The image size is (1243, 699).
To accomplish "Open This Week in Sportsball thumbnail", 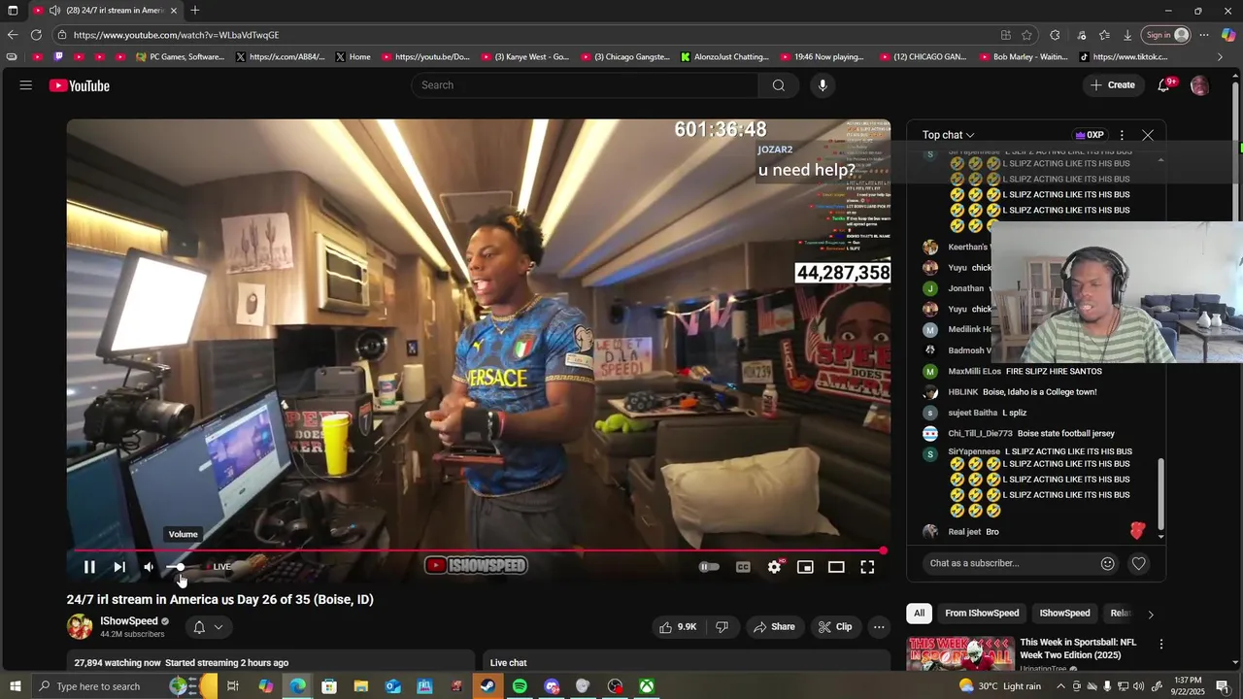I will [x=960, y=653].
